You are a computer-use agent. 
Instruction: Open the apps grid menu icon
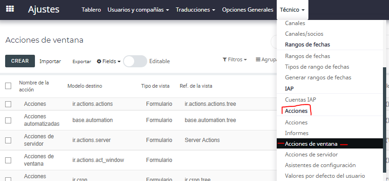click(x=10, y=9)
